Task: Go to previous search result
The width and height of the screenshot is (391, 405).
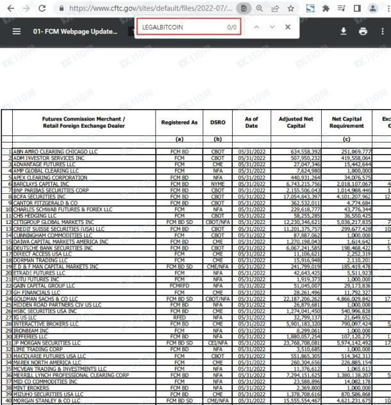Action: tap(256, 27)
